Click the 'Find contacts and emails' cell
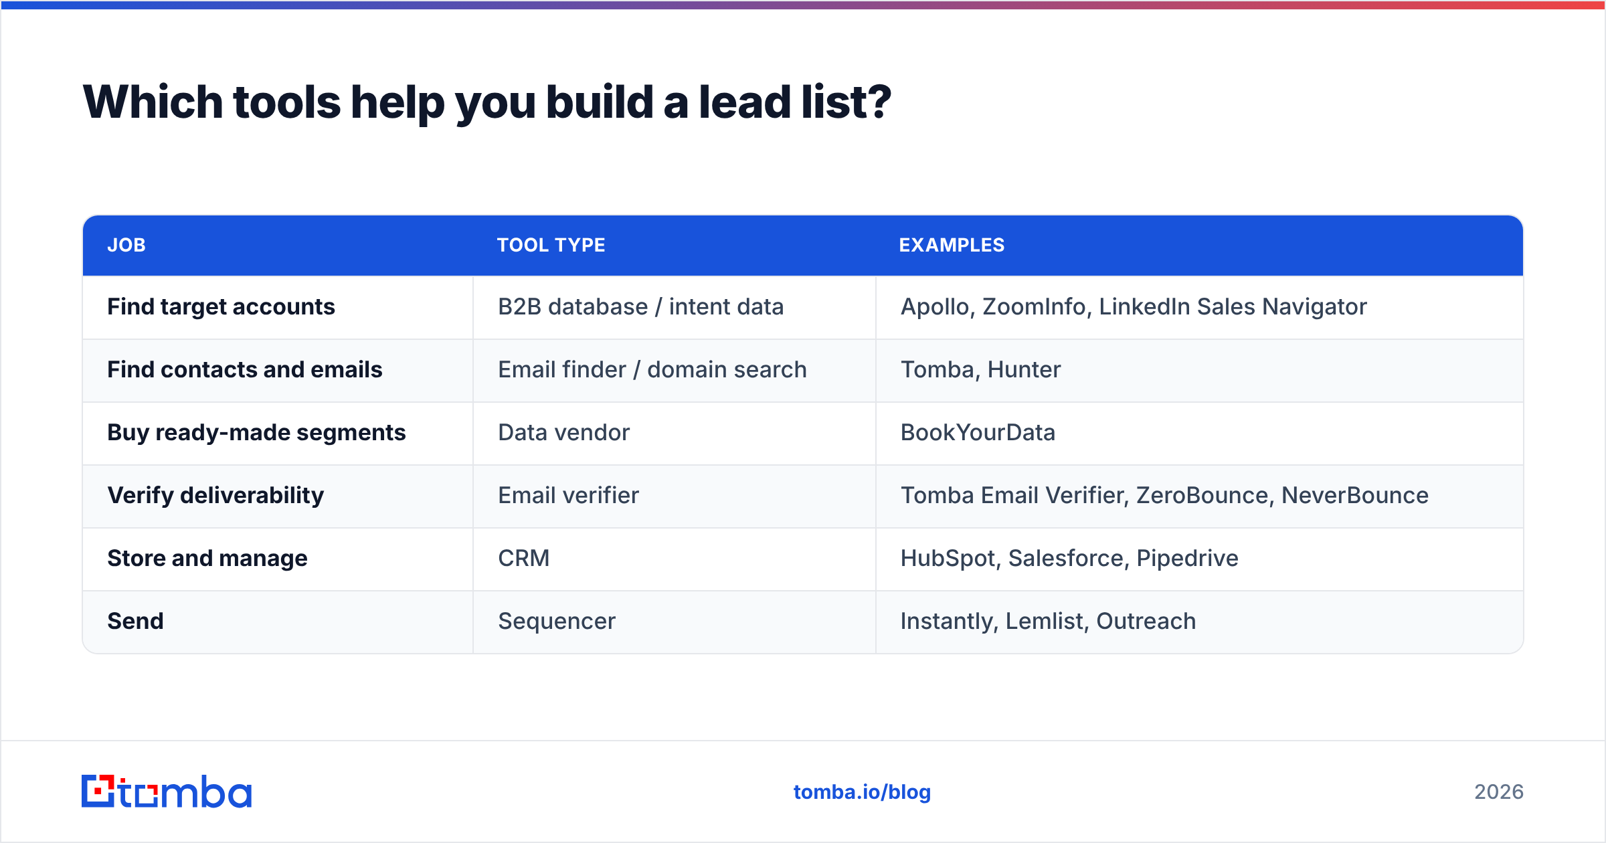Viewport: 1606px width, 843px height. pyautogui.click(x=278, y=370)
